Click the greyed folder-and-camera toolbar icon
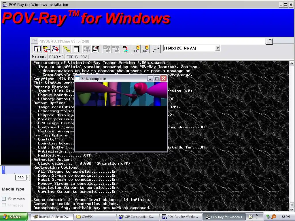Viewport: 295px width, 221px height. click(116, 49)
